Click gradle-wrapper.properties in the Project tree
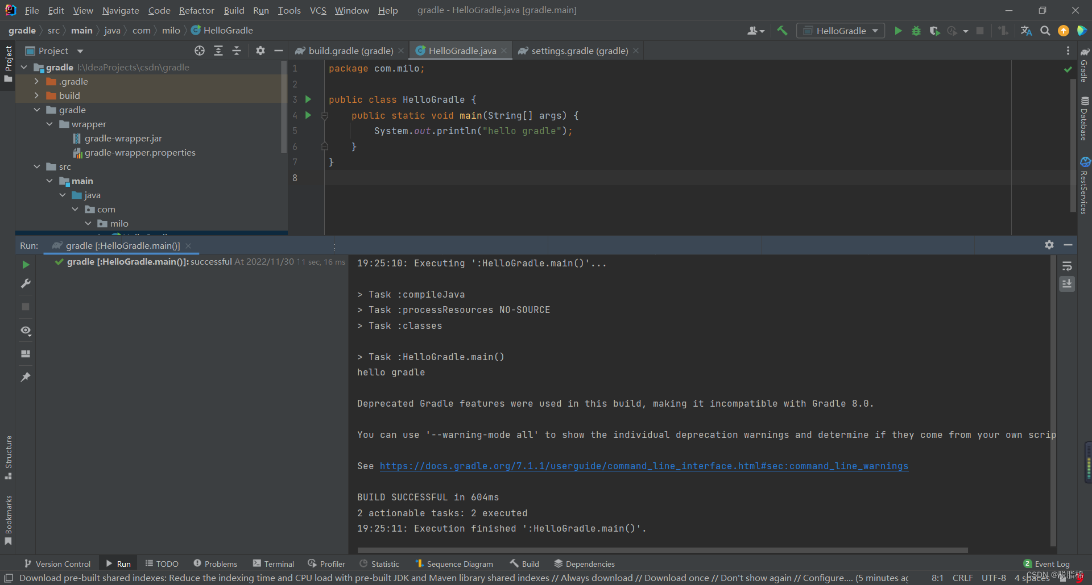Screen dimensions: 1092x585 pyautogui.click(x=140, y=152)
